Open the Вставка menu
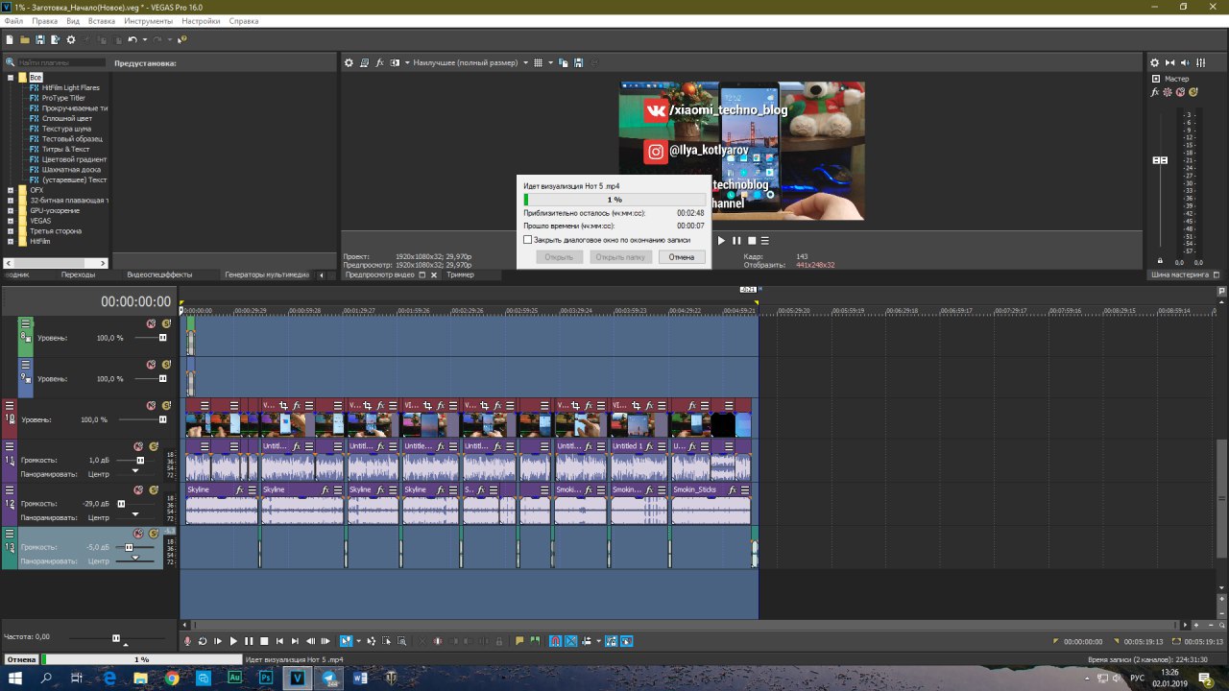1229x691 pixels. pyautogui.click(x=102, y=21)
